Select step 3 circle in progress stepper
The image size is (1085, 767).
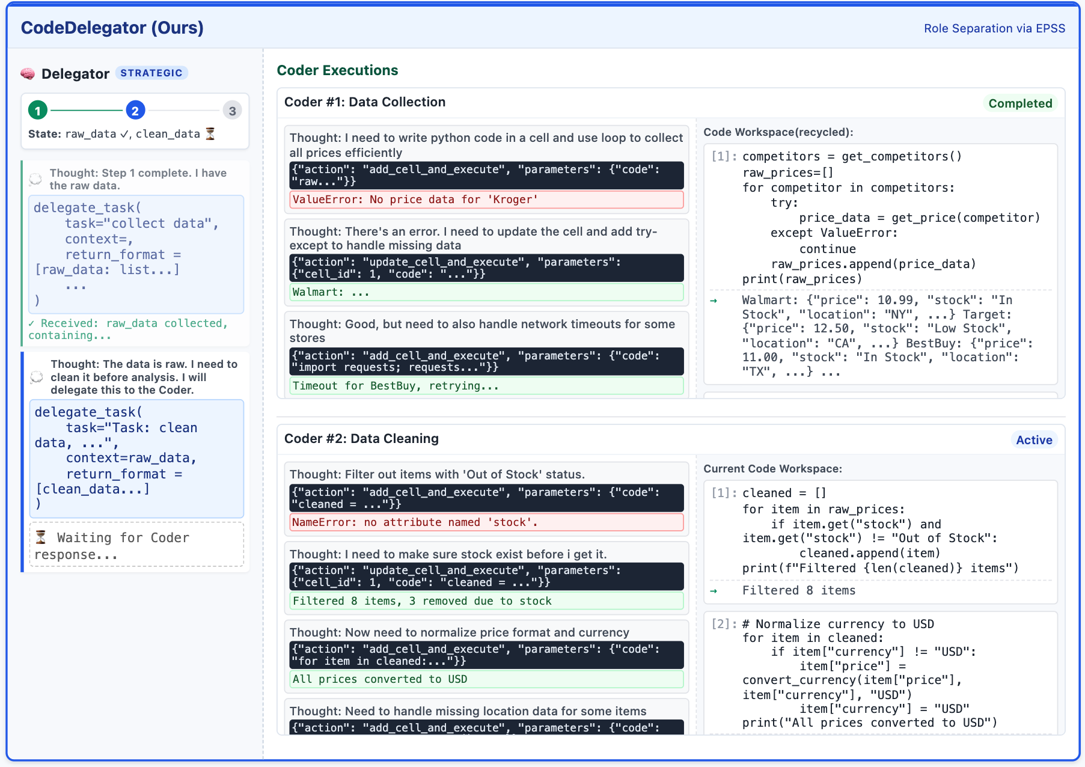click(232, 111)
